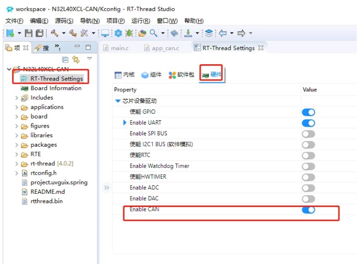This screenshot has height=268, width=358.
Task: Click the open element folder icon
Action: 142,33
